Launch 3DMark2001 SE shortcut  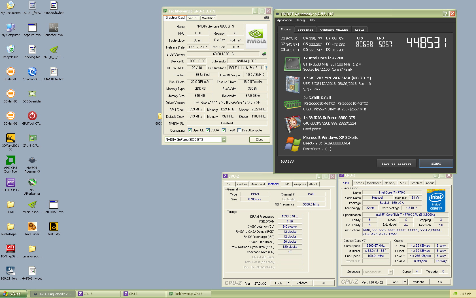(10, 142)
